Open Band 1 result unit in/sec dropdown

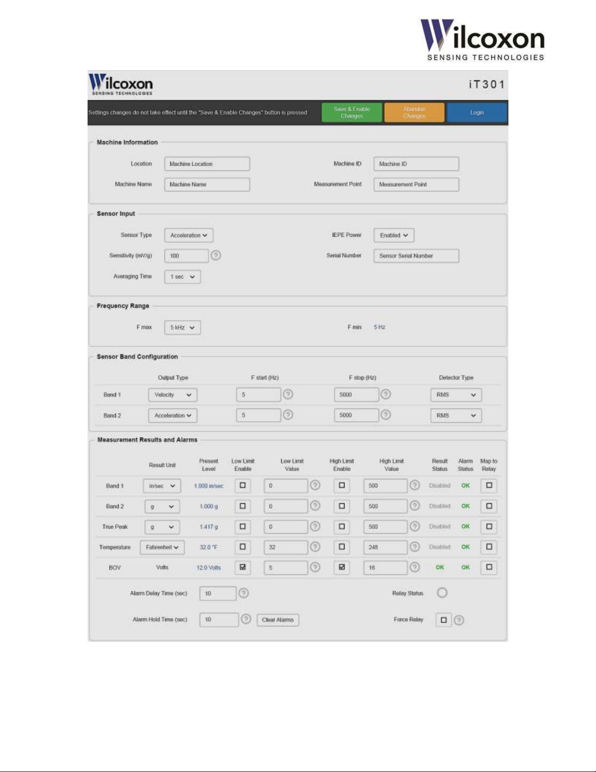(162, 486)
